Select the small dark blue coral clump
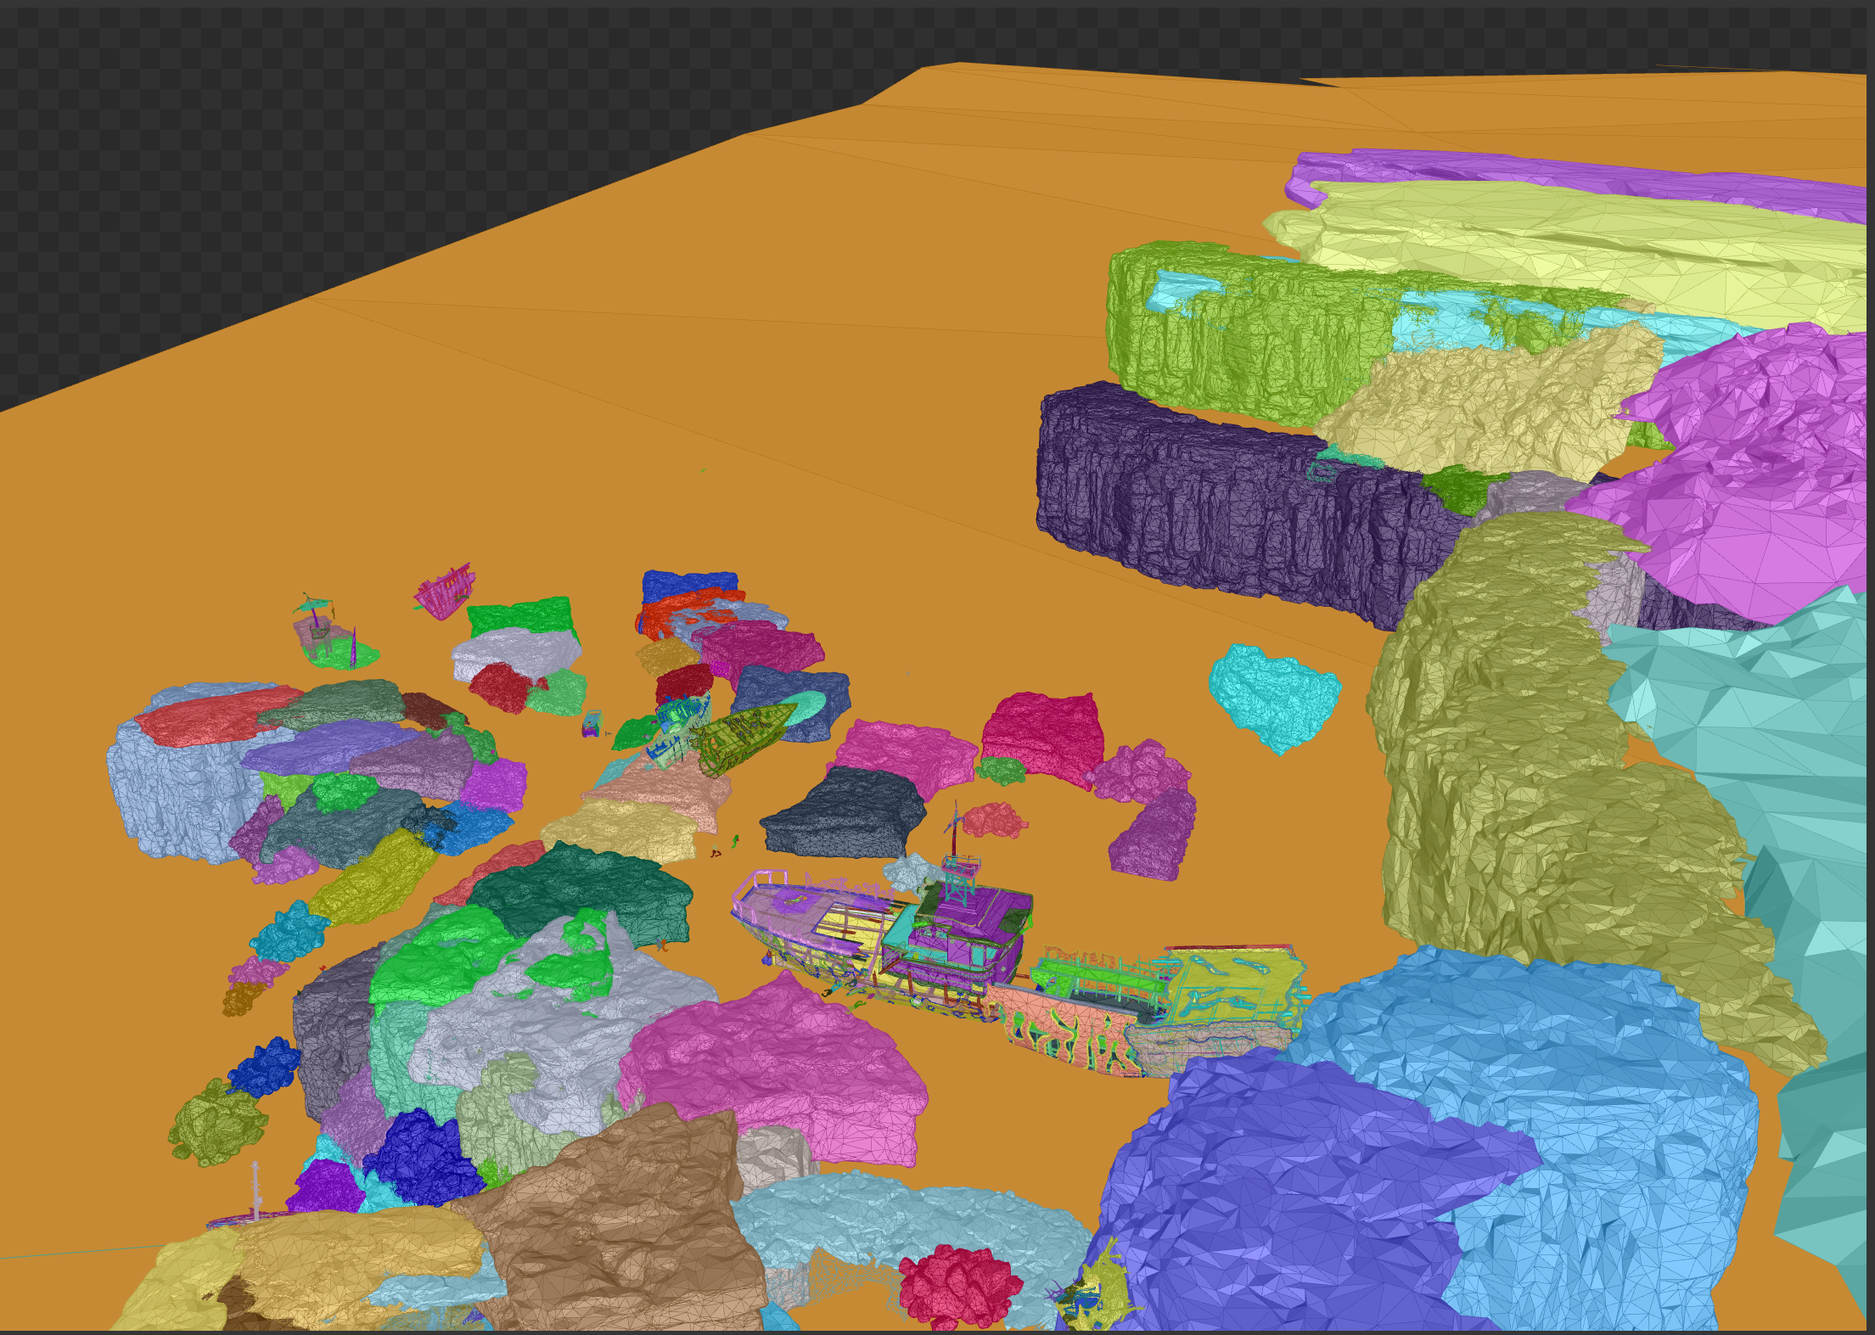Viewport: 1875px width, 1335px height. 265,1068
